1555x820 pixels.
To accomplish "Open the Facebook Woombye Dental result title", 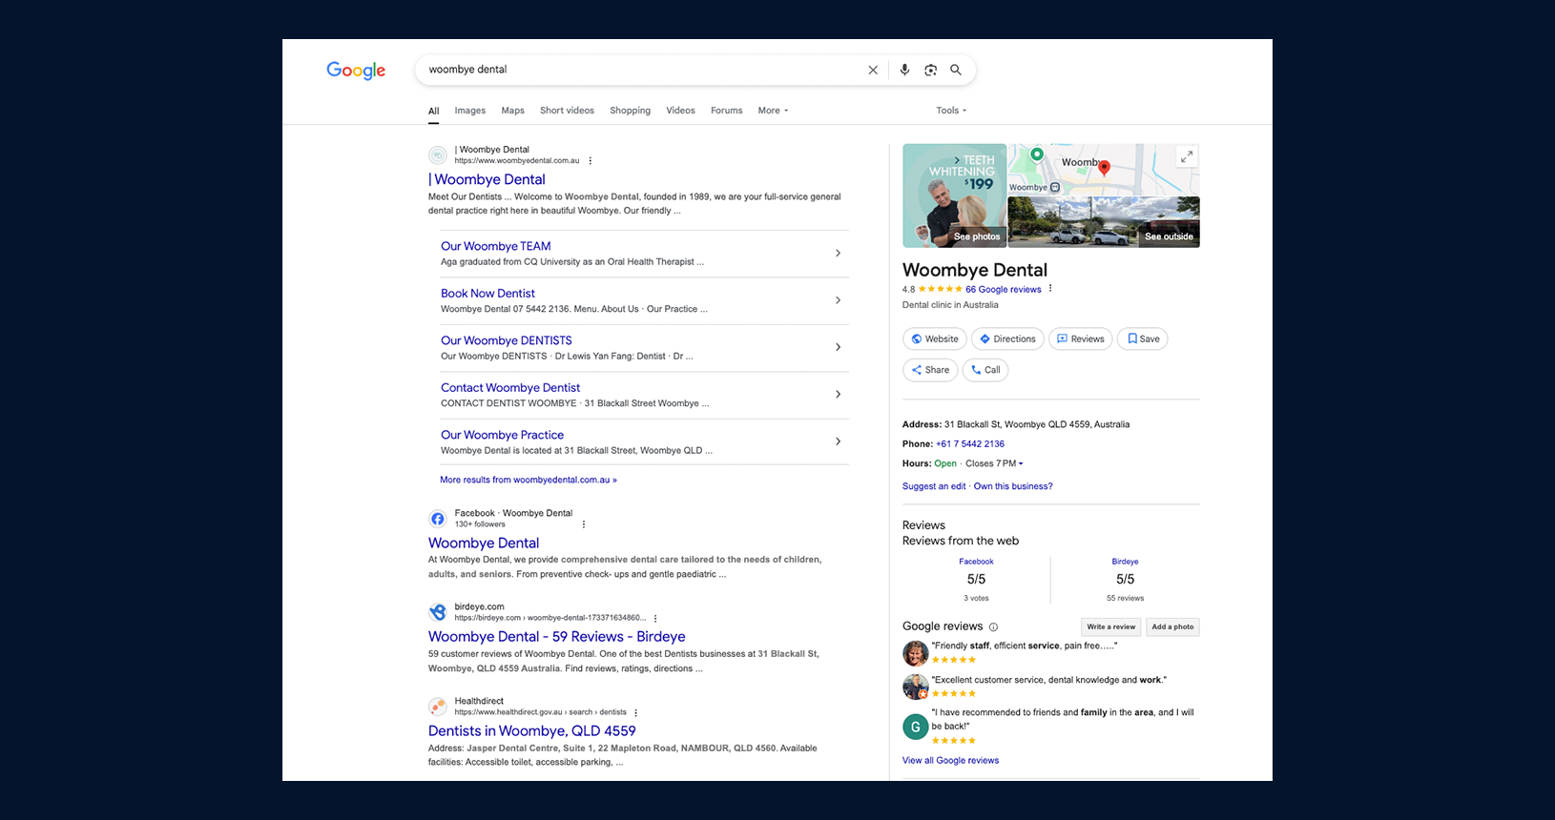I will (x=484, y=543).
